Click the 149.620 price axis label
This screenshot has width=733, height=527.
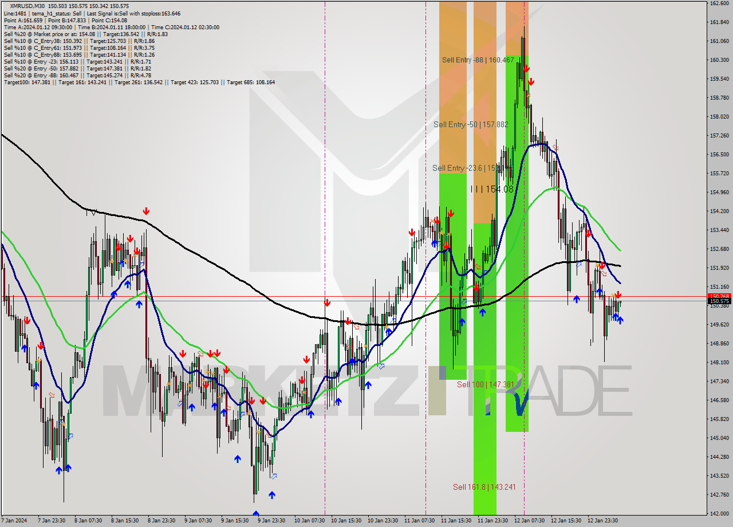[719, 324]
